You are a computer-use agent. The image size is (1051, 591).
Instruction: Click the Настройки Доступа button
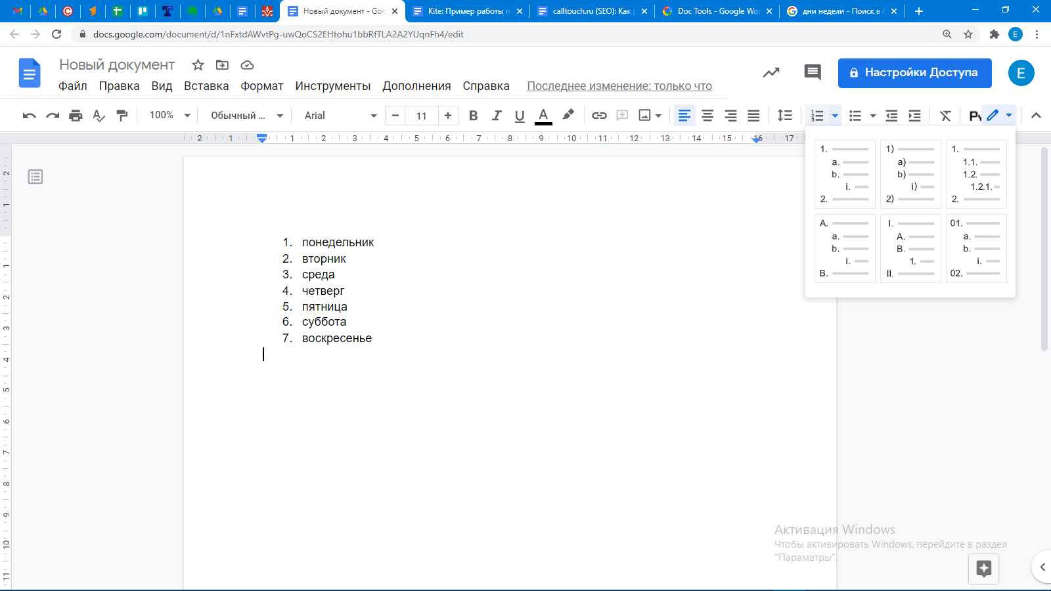point(914,72)
